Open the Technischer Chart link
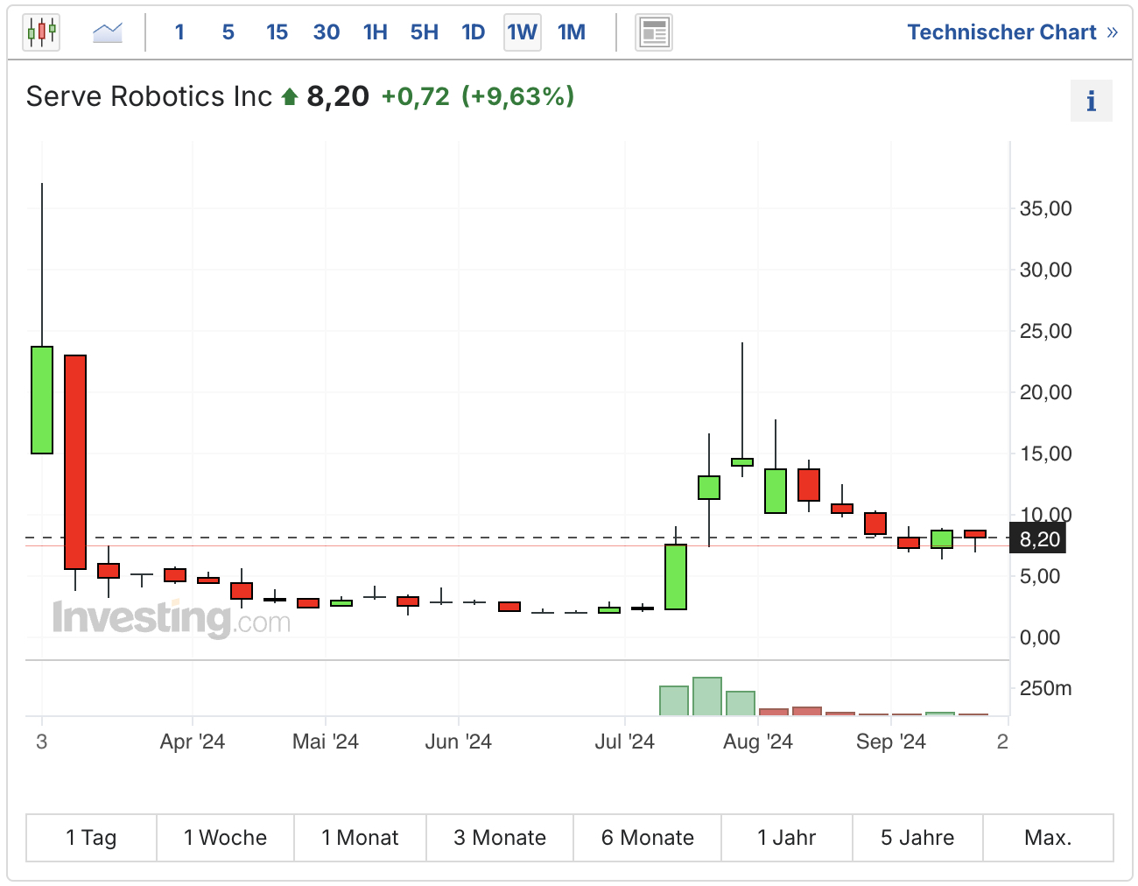The height and width of the screenshot is (886, 1138). click(x=1013, y=32)
